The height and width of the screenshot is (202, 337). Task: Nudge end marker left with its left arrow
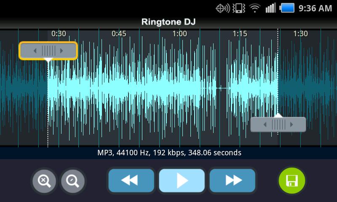(265, 125)
